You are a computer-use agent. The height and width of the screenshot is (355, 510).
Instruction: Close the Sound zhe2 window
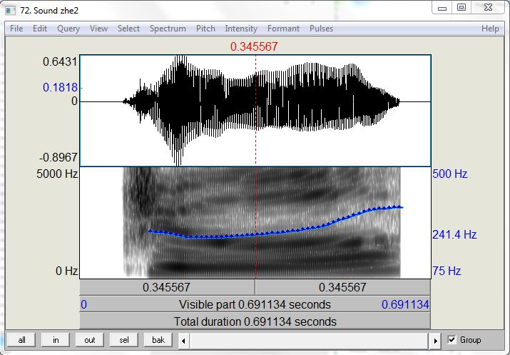pyautogui.click(x=488, y=8)
